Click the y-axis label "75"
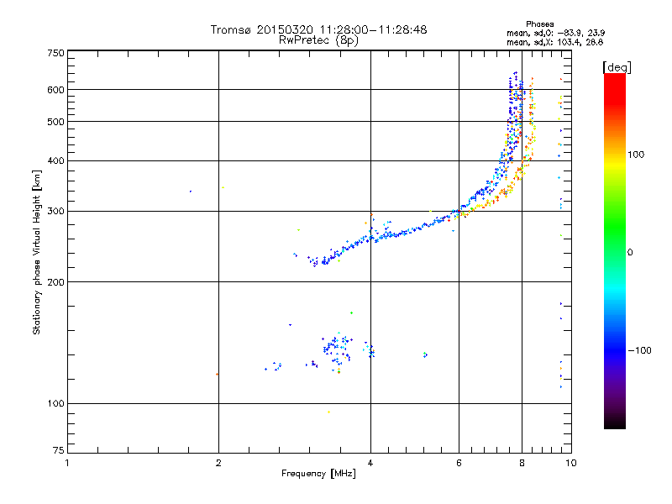 (x=59, y=450)
